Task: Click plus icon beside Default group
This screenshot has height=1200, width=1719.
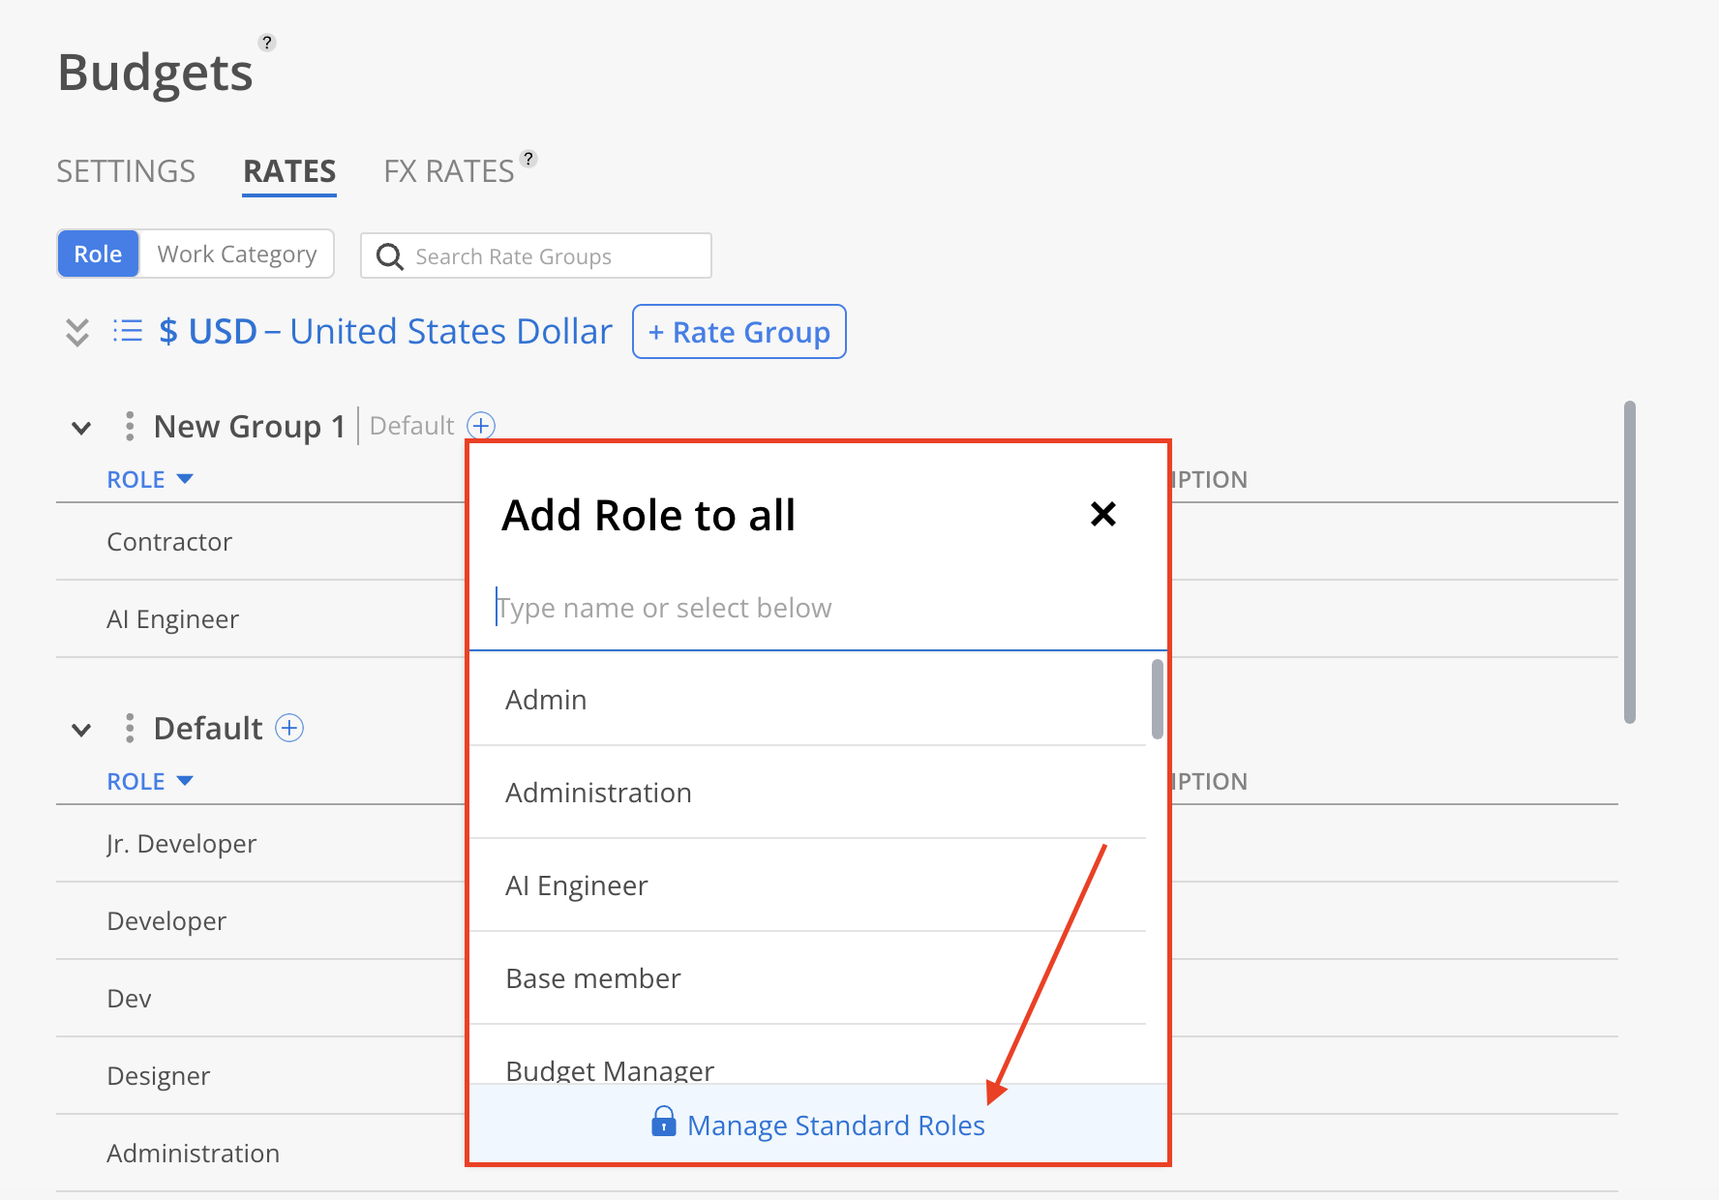Action: (x=289, y=728)
